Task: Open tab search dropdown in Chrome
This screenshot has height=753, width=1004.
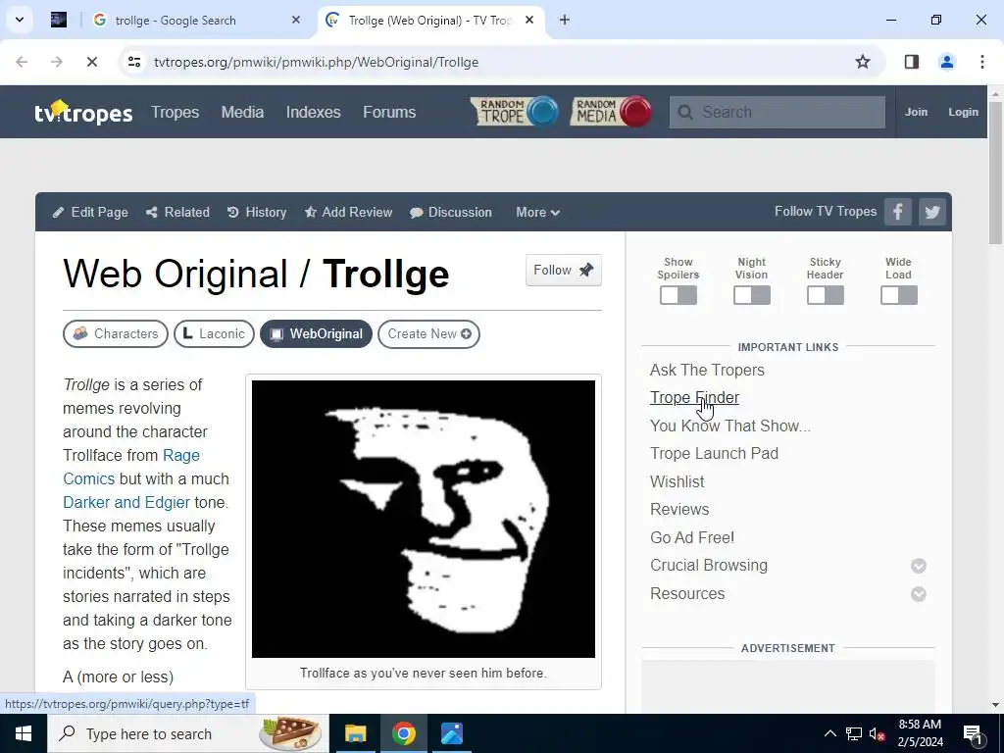Action: point(20,20)
